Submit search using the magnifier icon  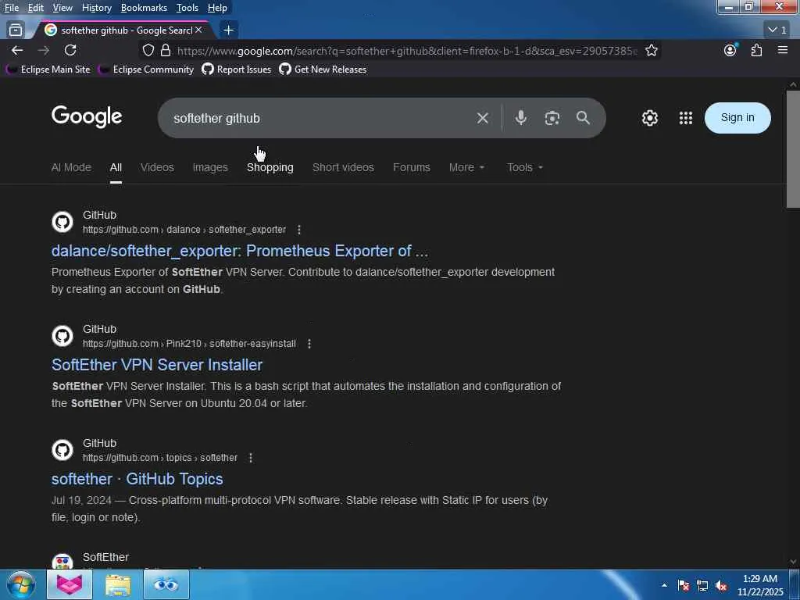tap(583, 118)
